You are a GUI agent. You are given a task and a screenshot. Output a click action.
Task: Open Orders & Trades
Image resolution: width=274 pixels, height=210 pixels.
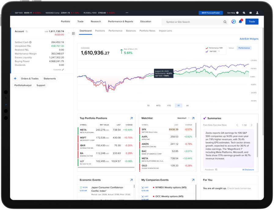[30, 78]
